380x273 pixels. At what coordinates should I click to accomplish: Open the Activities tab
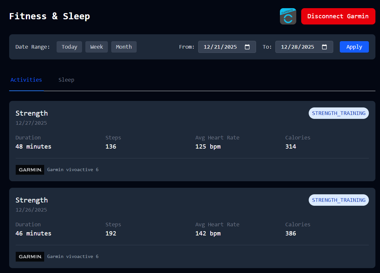pos(26,80)
